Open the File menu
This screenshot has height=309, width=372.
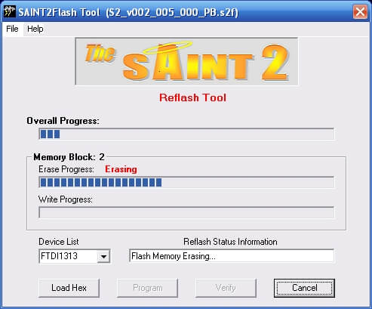click(12, 29)
